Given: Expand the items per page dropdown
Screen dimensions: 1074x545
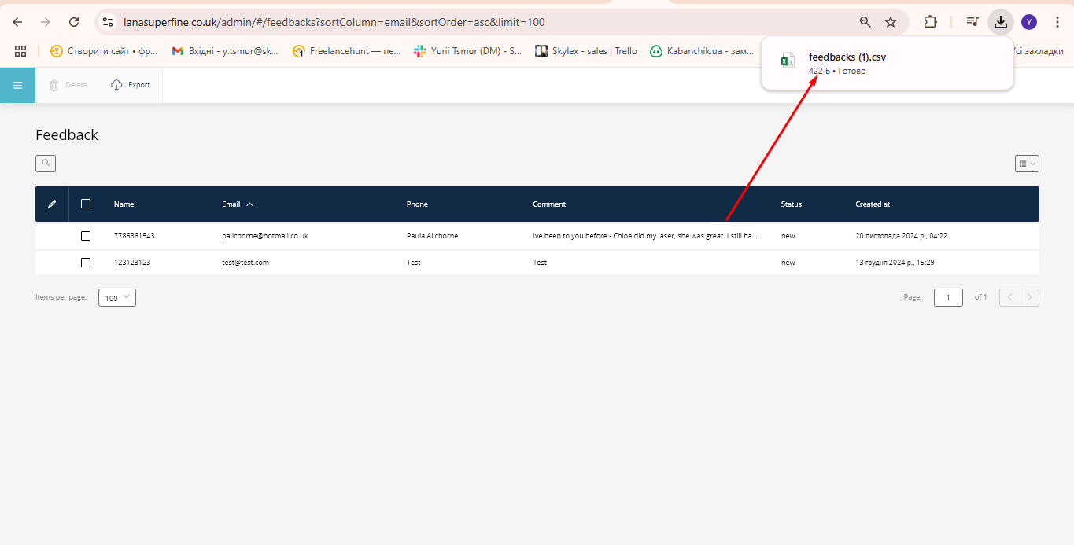Looking at the screenshot, I should [x=117, y=298].
